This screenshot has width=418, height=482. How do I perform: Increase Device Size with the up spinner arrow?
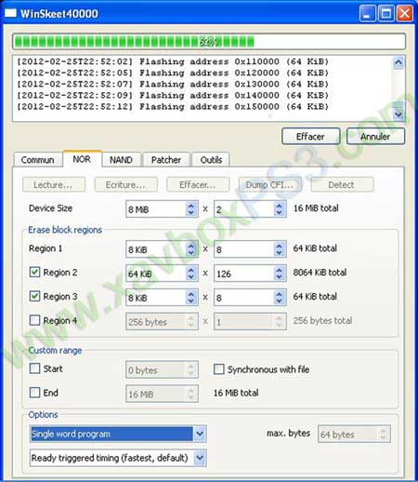click(191, 206)
